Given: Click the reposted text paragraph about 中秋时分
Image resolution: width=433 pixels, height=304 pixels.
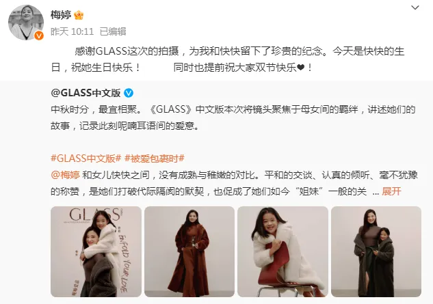Looking at the screenshot, I should (x=233, y=118).
